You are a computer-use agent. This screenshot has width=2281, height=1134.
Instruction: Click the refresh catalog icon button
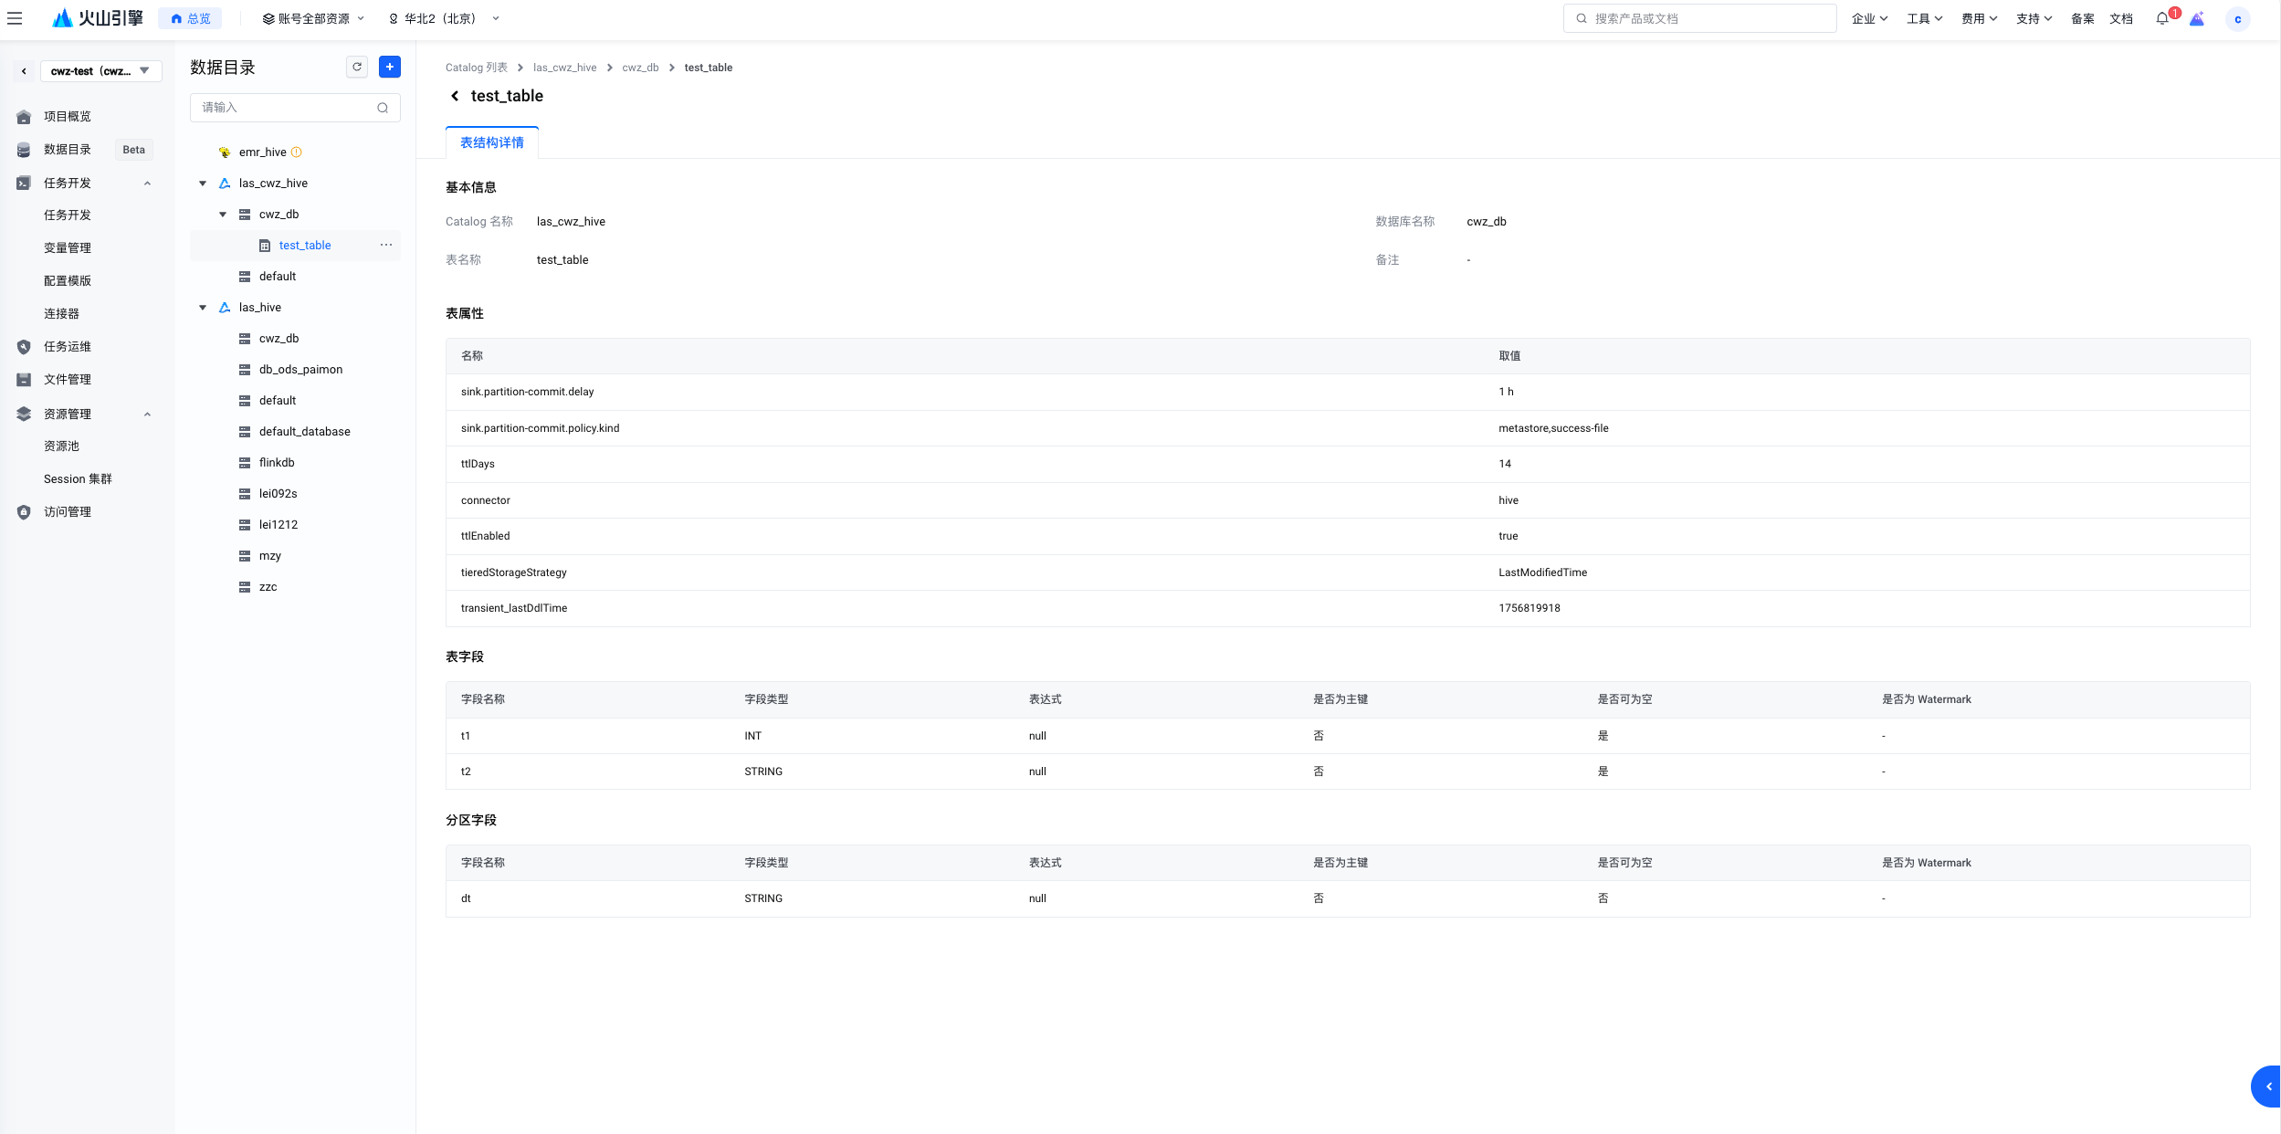357,67
